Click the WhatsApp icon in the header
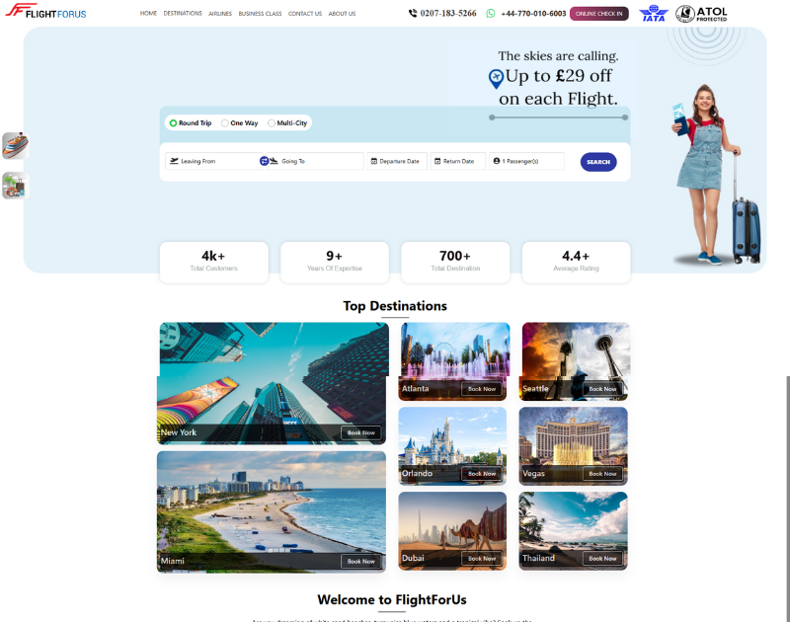Viewport: 790px width, 622px height. tap(488, 13)
